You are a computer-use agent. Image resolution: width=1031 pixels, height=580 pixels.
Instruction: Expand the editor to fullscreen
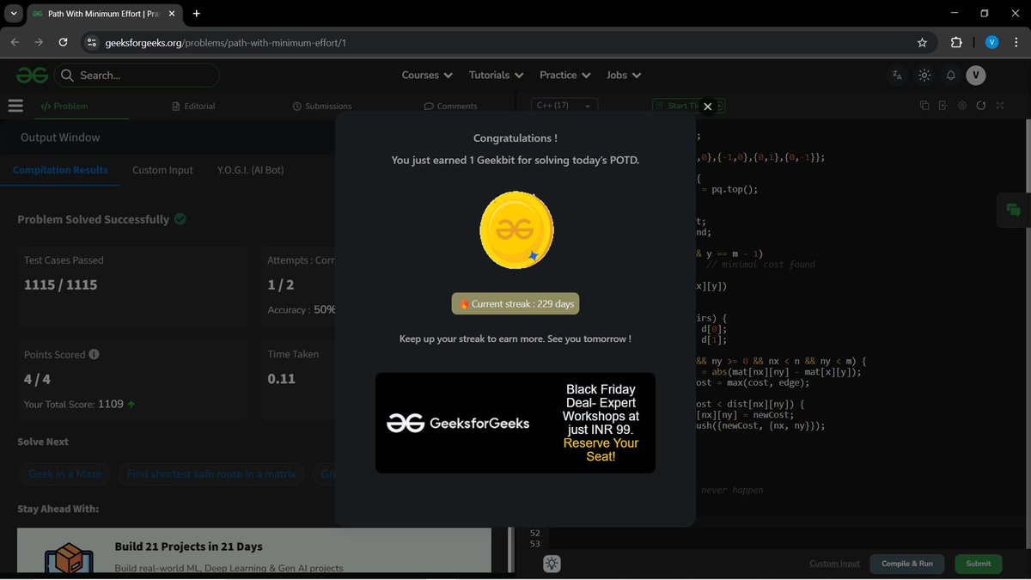[999, 105]
